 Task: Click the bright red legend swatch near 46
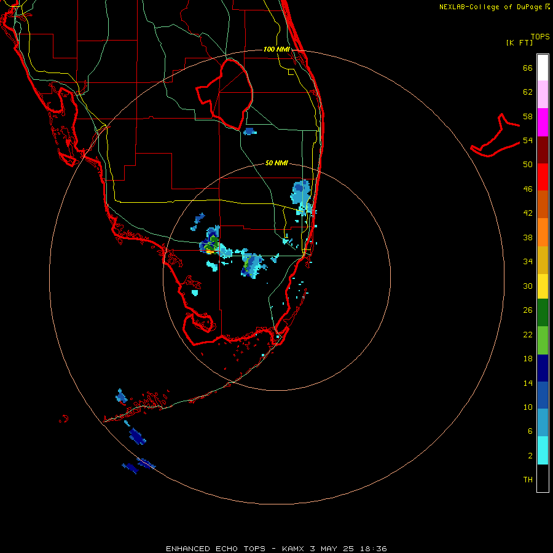click(543, 177)
